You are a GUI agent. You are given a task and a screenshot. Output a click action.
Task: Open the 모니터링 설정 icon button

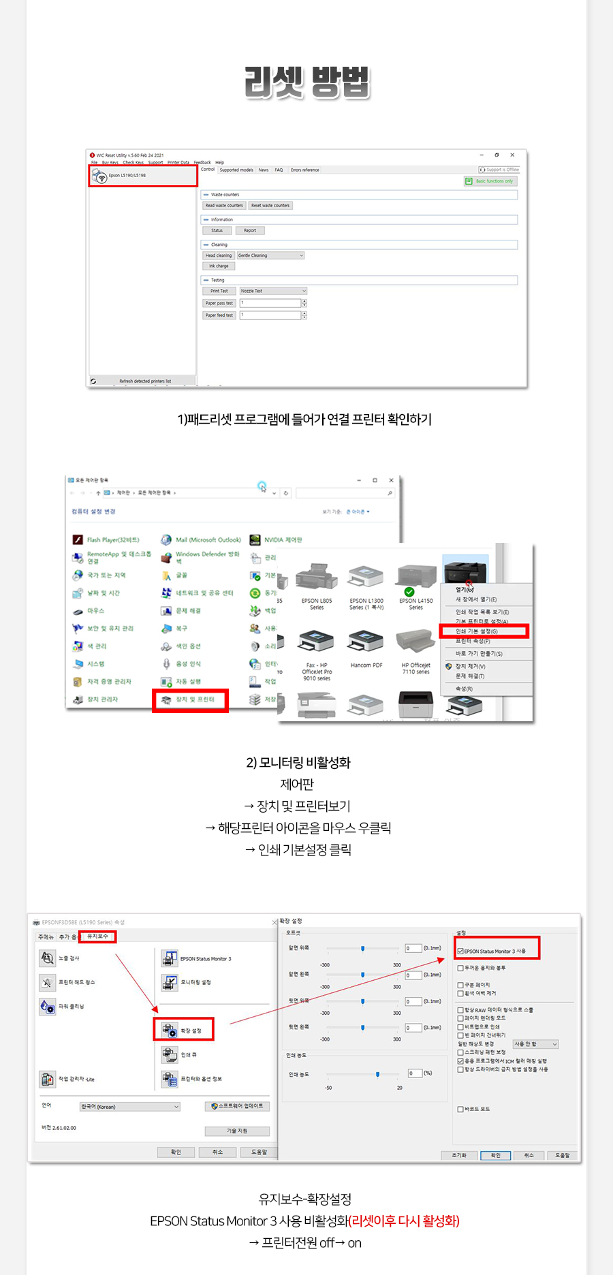[x=170, y=982]
